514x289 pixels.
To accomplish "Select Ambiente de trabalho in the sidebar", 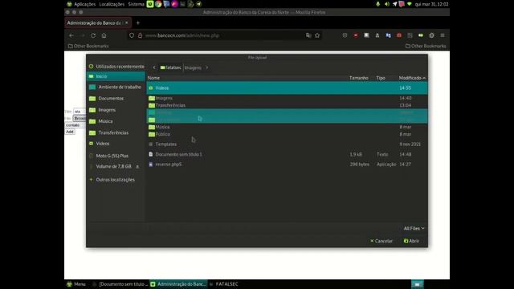I will point(116,88).
